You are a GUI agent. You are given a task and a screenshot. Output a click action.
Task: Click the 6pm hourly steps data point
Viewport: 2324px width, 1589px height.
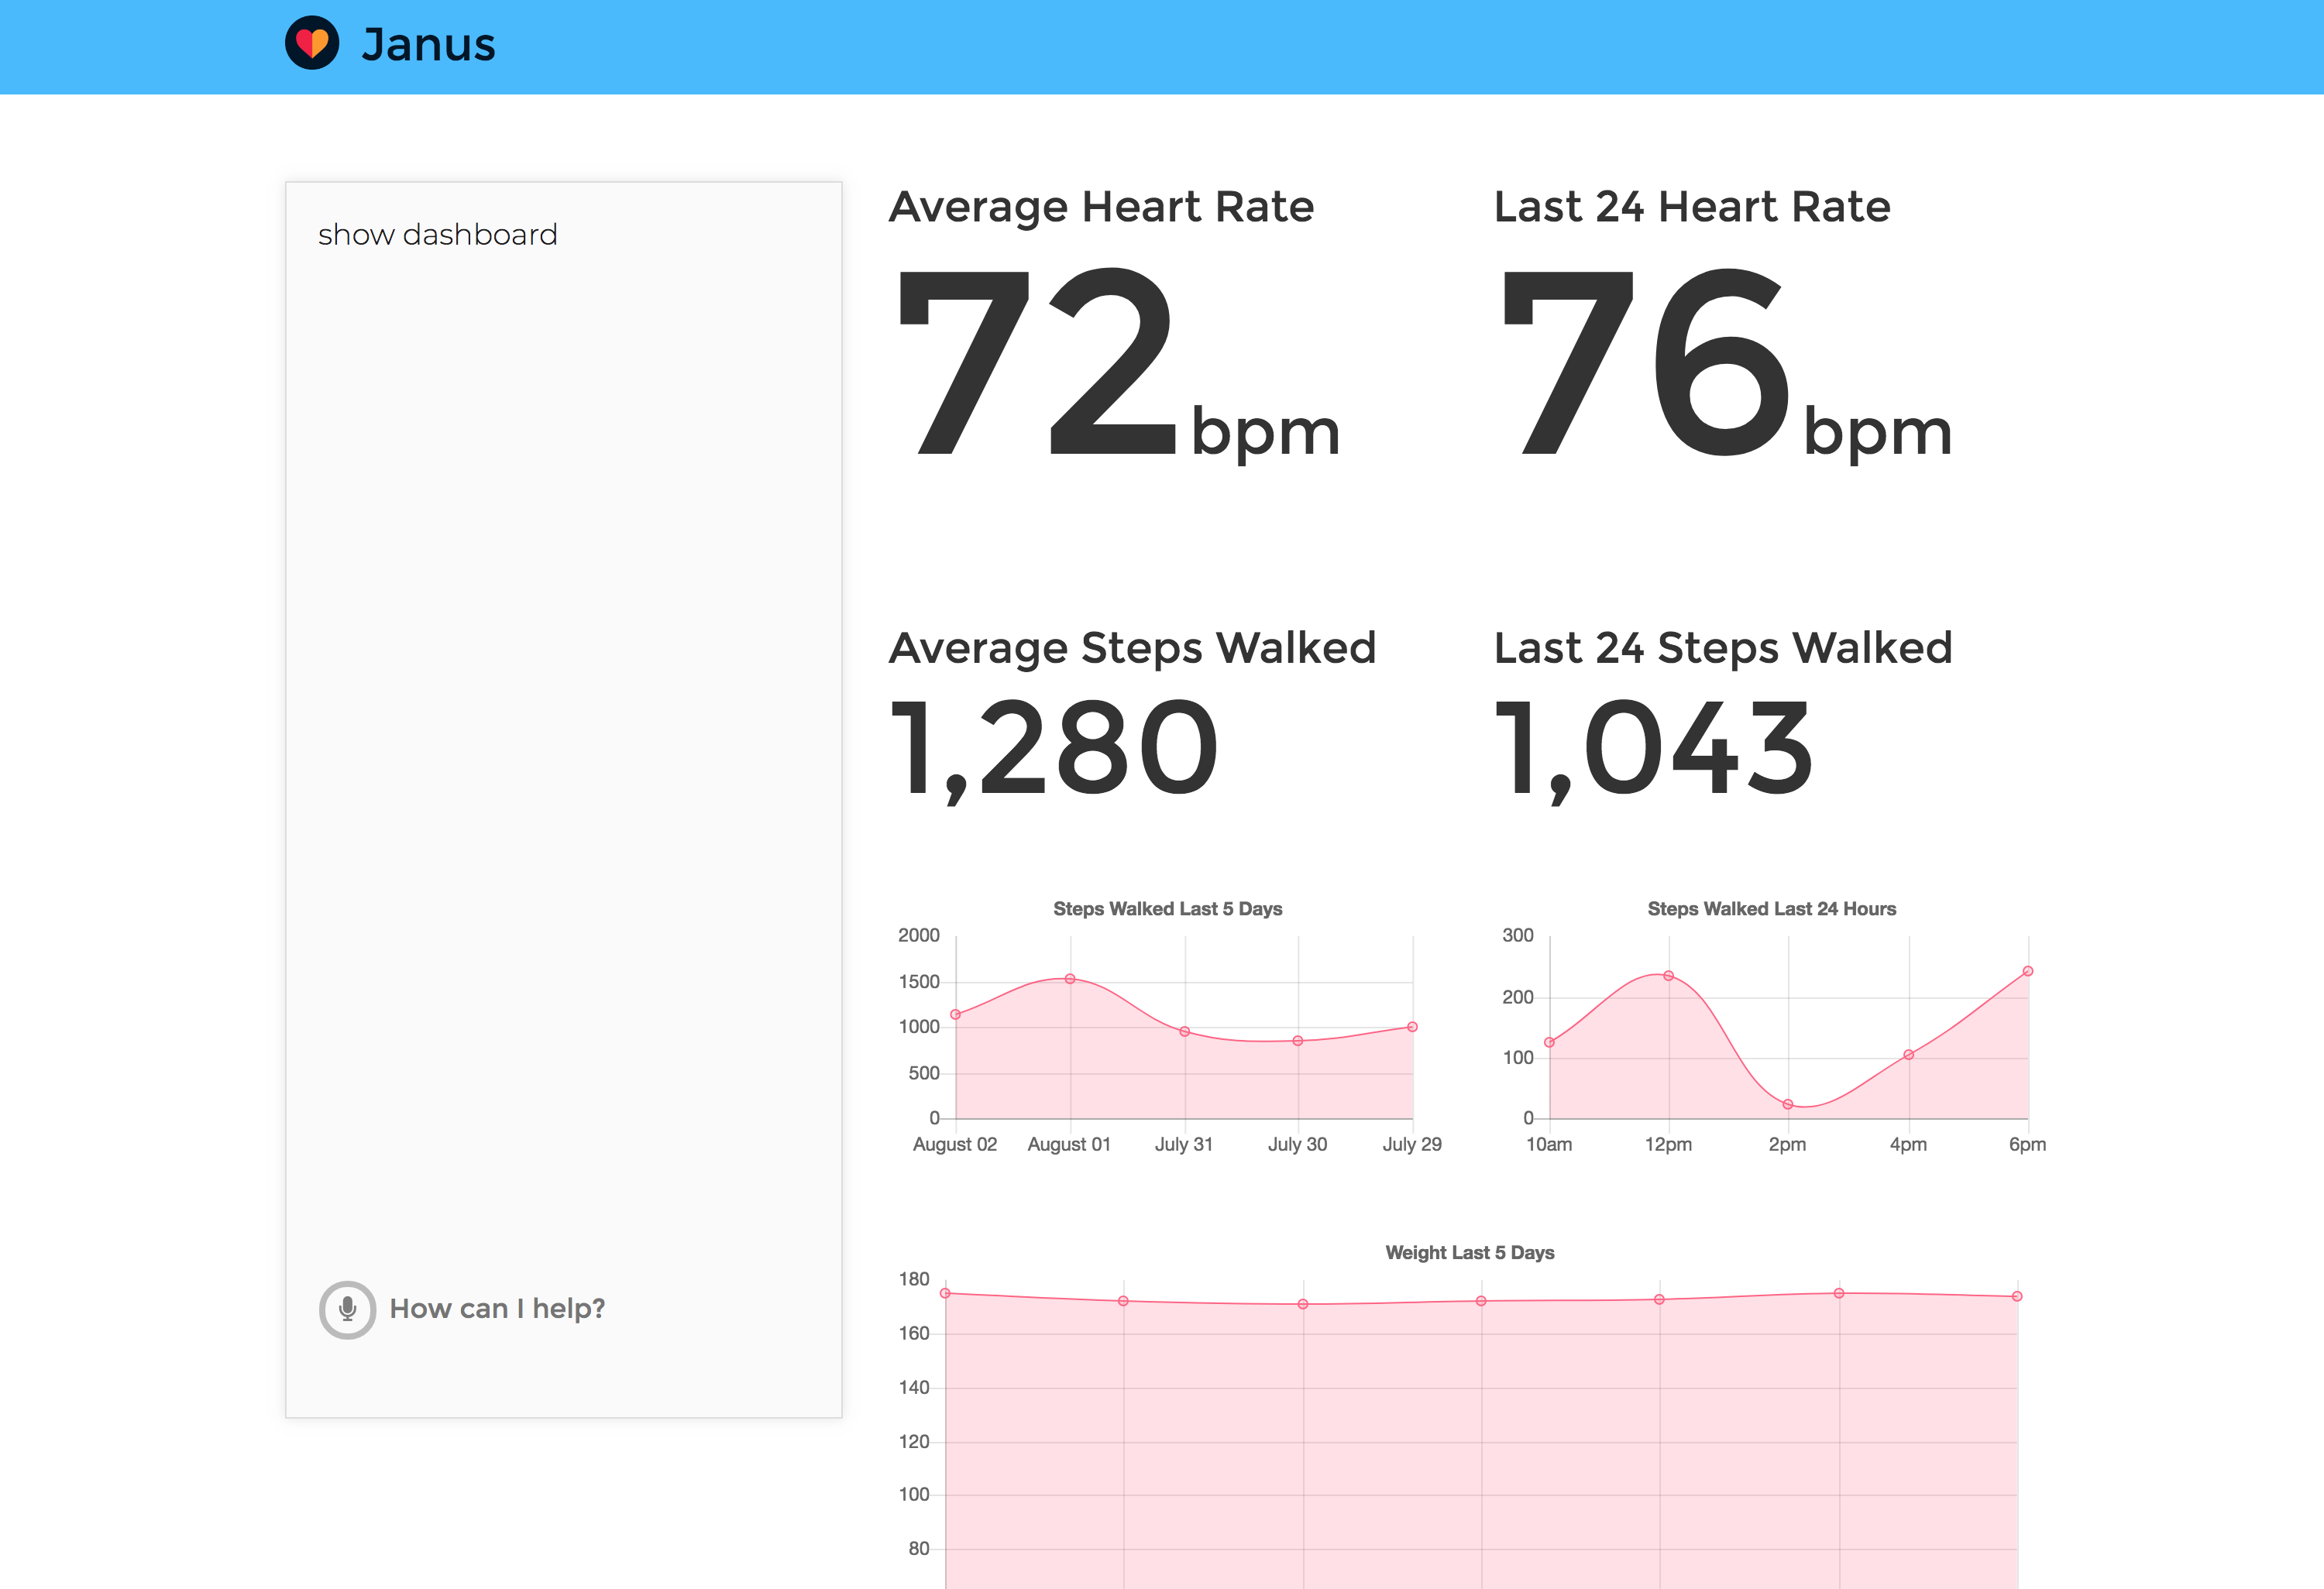coord(2028,971)
